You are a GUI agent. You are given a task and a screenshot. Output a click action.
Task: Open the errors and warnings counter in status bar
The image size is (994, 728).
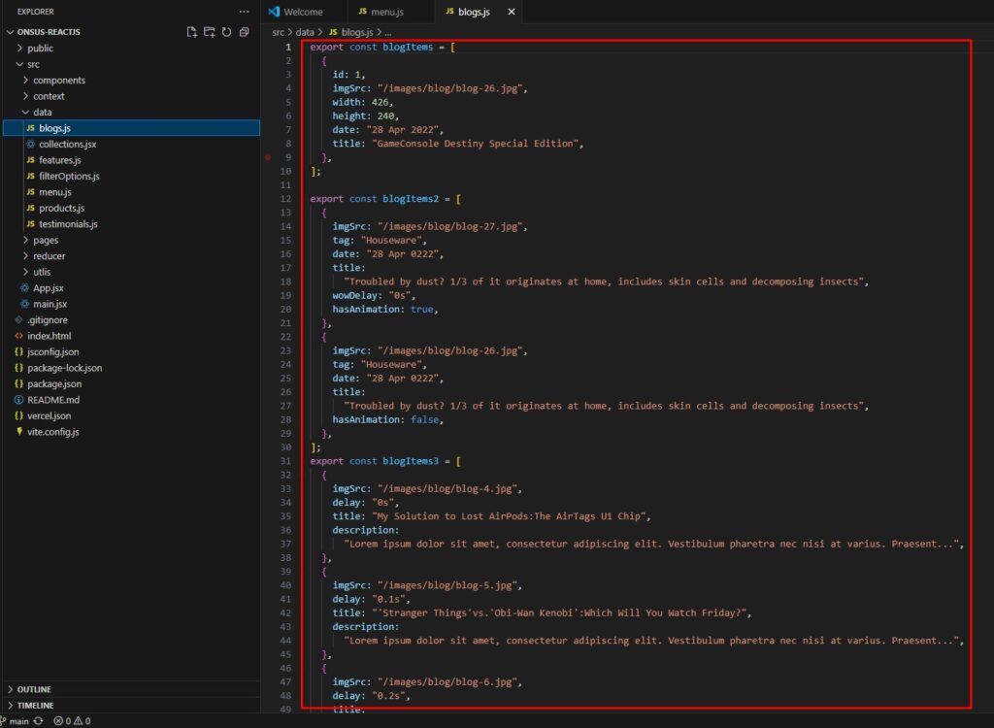[72, 721]
